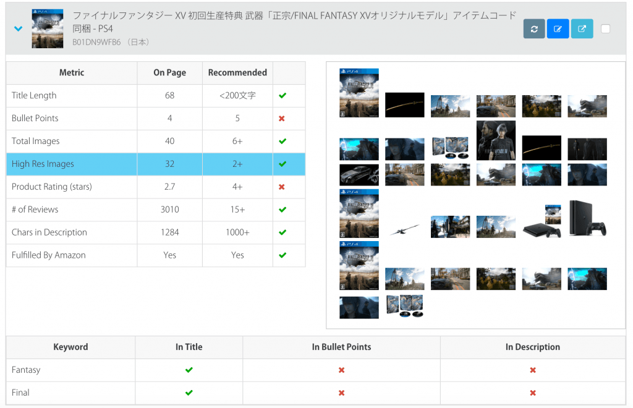
Task: Click the Total Images value 40
Action: pos(169,141)
